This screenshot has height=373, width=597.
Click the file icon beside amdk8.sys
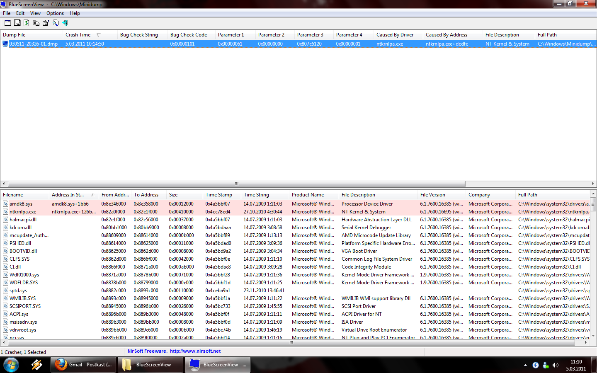(x=5, y=204)
